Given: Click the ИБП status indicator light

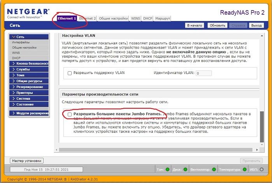Looking at the screenshot, I should pos(261,169).
